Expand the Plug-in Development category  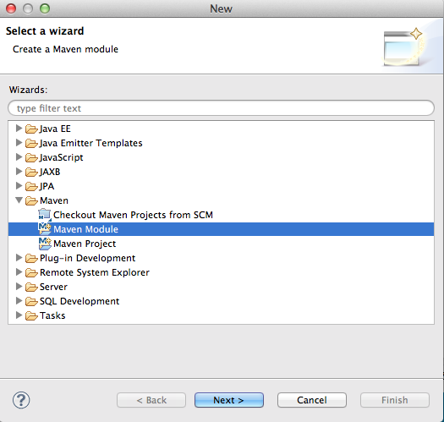[19, 257]
